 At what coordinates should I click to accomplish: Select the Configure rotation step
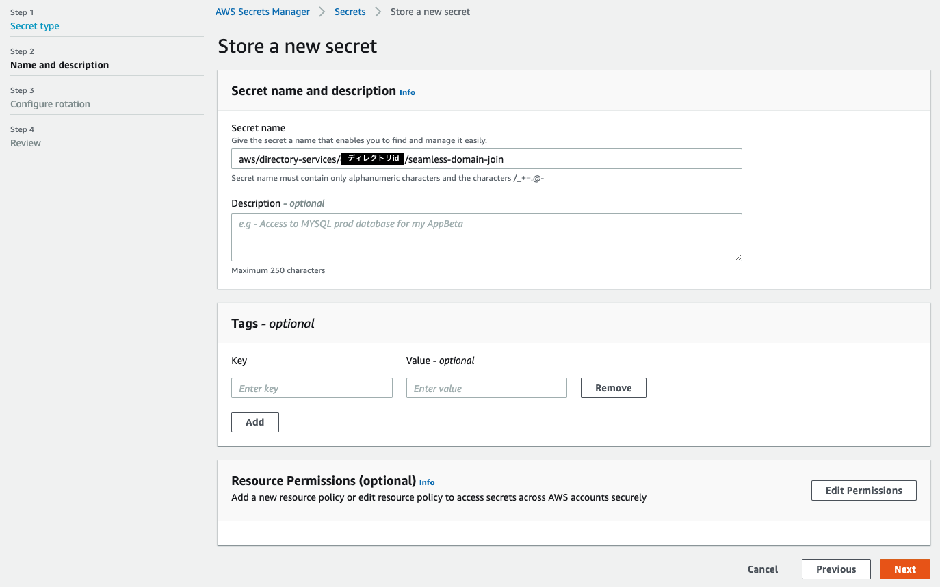tap(50, 104)
